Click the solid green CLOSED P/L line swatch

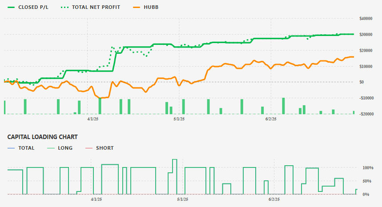(x=11, y=7)
